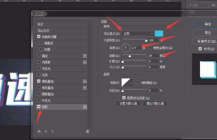Click the 大小 (Size) slider handle
Image resolution: width=217 pixels, height=140 pixels.
123,67
